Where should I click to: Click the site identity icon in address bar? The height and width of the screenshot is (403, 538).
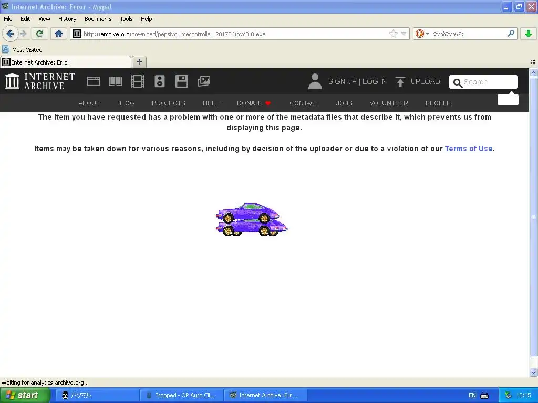coord(77,34)
